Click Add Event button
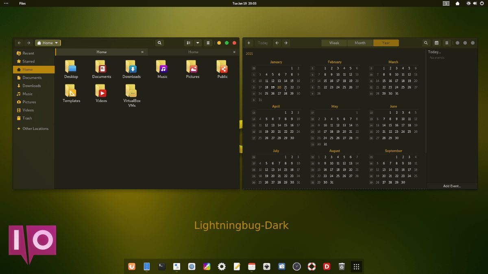The width and height of the screenshot is (488, 274). (x=452, y=186)
